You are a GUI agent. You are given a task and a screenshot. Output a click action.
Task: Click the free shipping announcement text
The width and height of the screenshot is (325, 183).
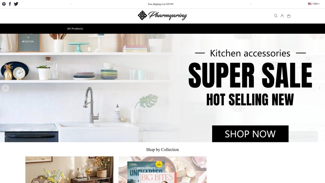tap(161, 4)
